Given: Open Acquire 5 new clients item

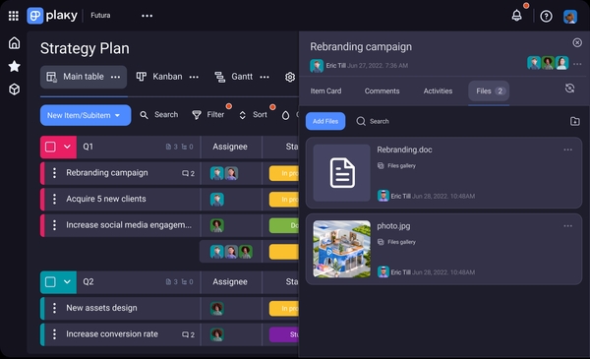Looking at the screenshot, I should click(106, 199).
